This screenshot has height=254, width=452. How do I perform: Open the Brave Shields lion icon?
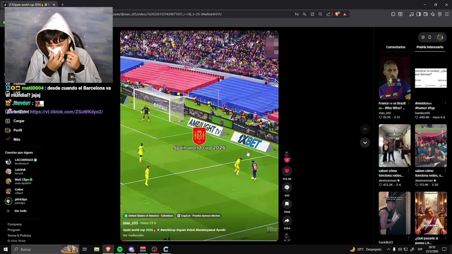click(337, 14)
